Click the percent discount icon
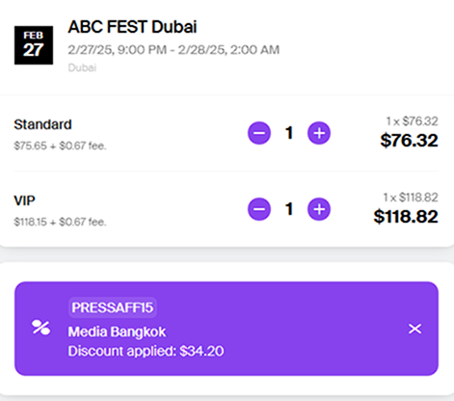Image resolution: width=454 pixels, height=401 pixels. tap(40, 328)
